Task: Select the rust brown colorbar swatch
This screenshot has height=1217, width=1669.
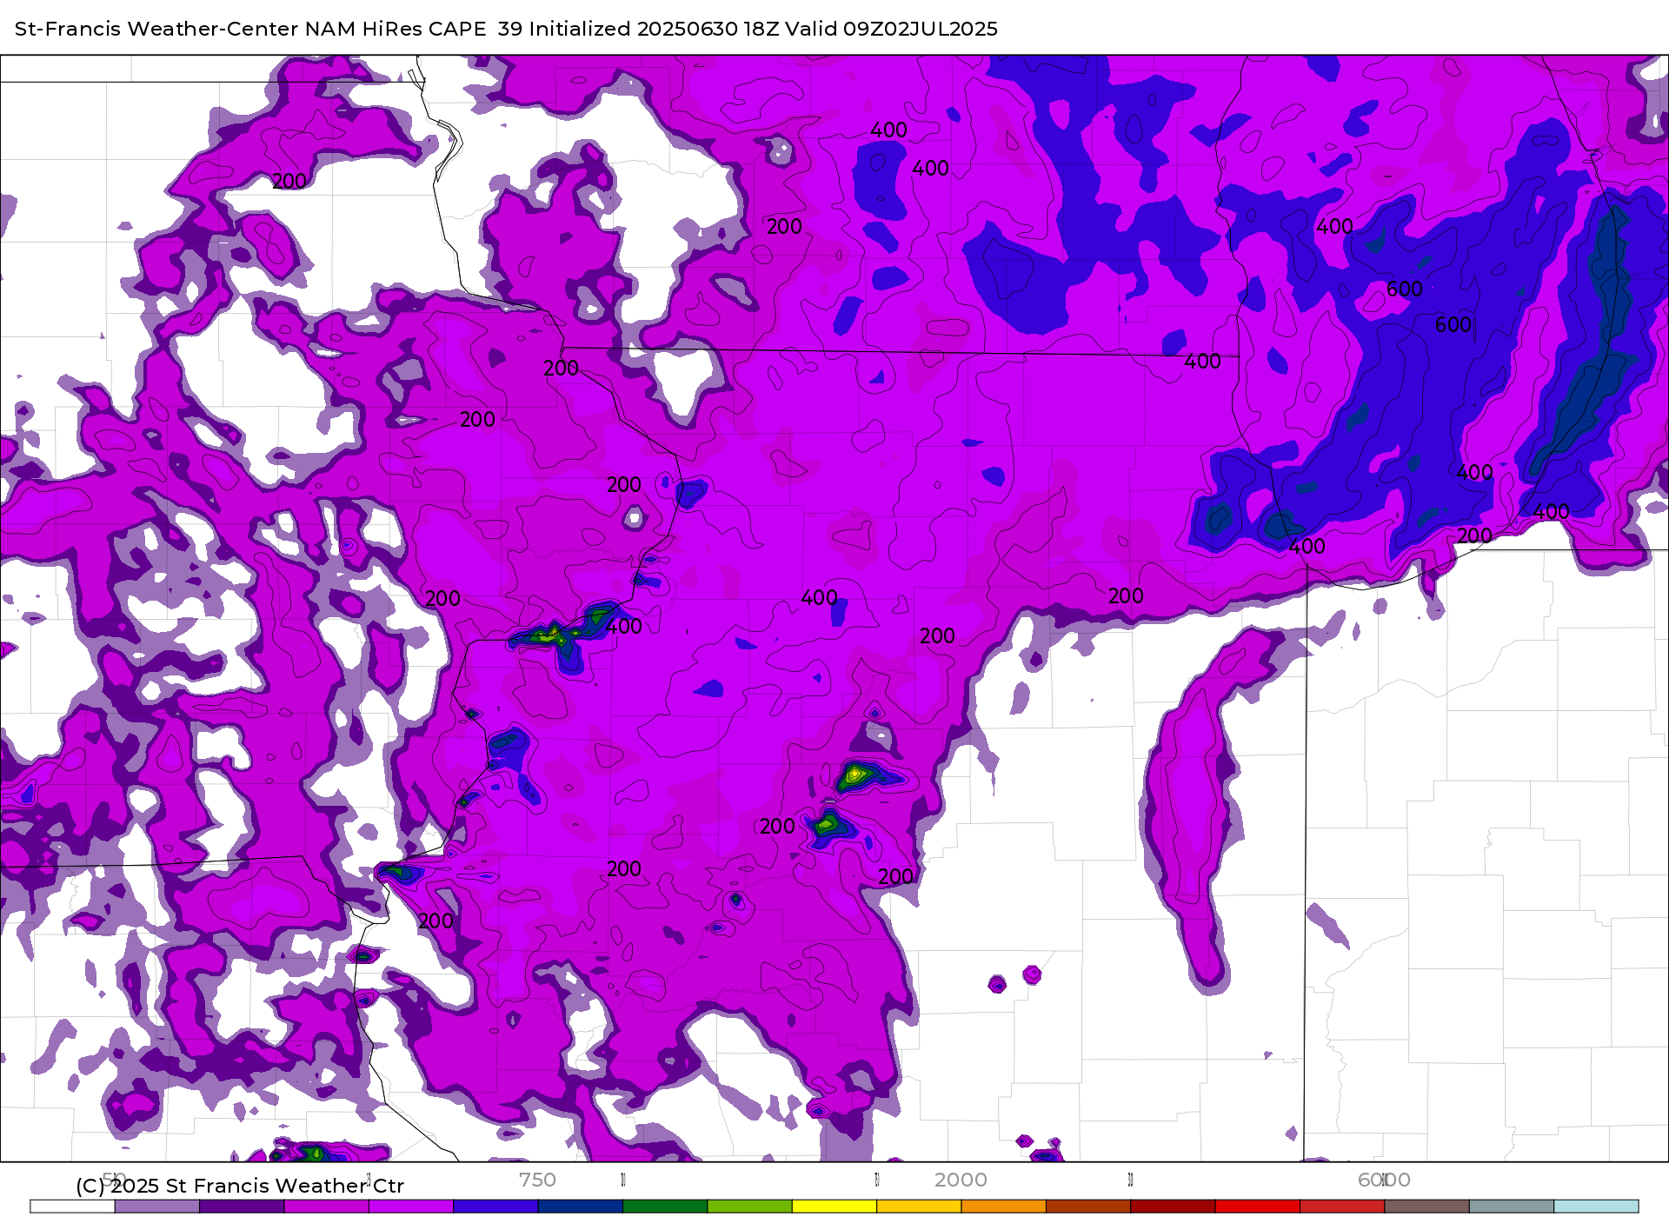Action: (1088, 1207)
